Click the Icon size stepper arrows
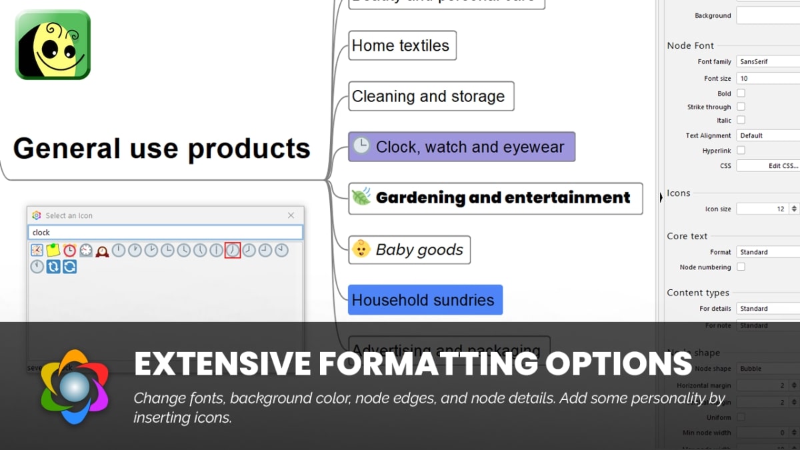Image resolution: width=800 pixels, height=450 pixels. pos(794,209)
